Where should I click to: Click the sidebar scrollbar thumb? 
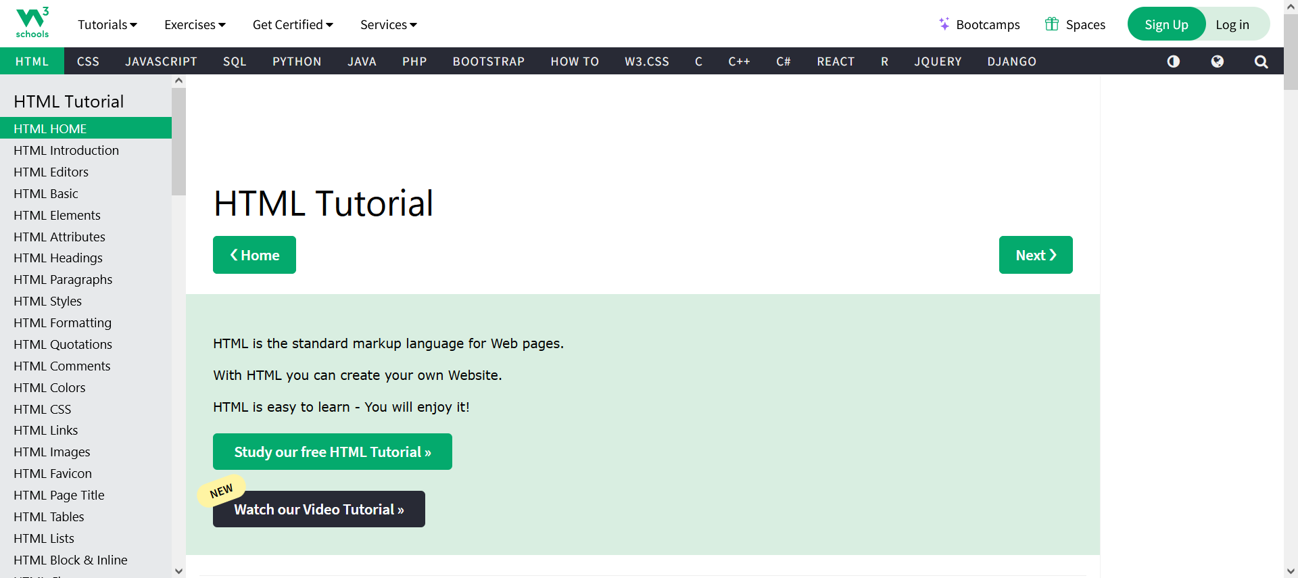[178, 141]
